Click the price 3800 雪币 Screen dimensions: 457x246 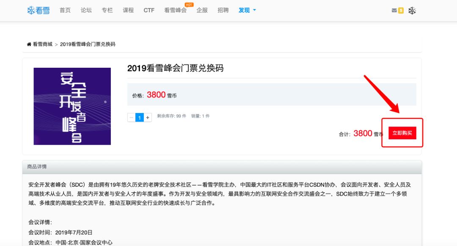[x=162, y=95]
